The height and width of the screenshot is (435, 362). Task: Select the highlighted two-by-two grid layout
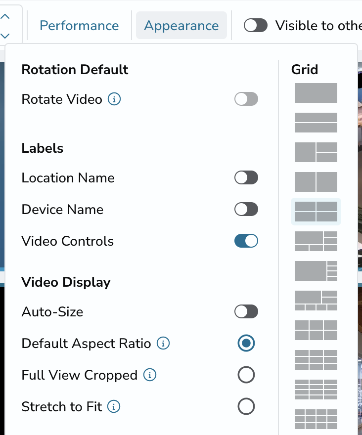316,212
